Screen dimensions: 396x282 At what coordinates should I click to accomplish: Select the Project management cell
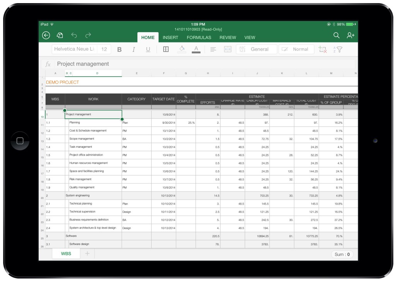pyautogui.click(x=94, y=115)
